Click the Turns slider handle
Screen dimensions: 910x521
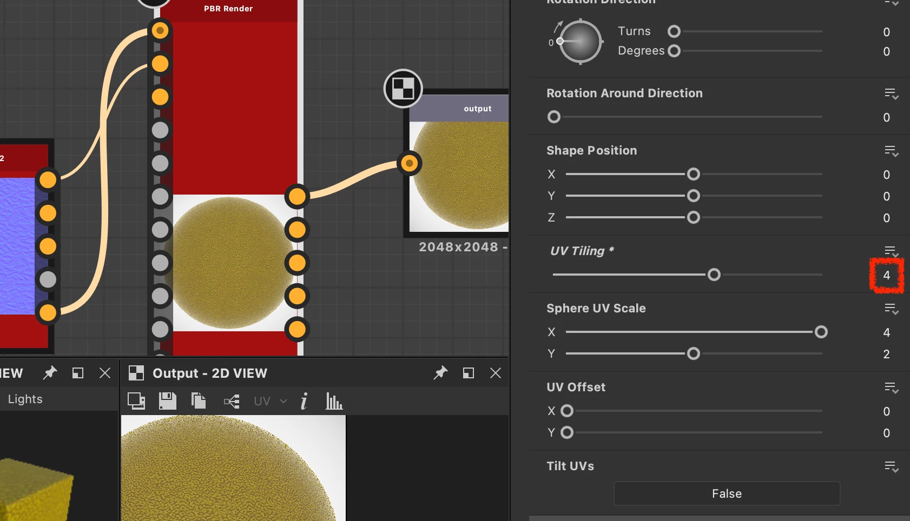pyautogui.click(x=674, y=31)
